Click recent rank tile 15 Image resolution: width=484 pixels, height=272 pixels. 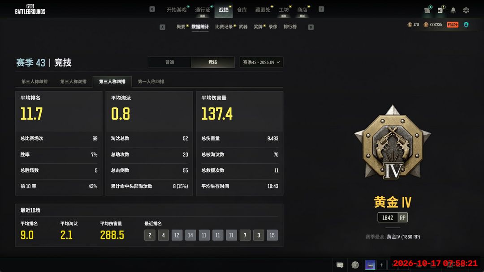click(x=272, y=235)
